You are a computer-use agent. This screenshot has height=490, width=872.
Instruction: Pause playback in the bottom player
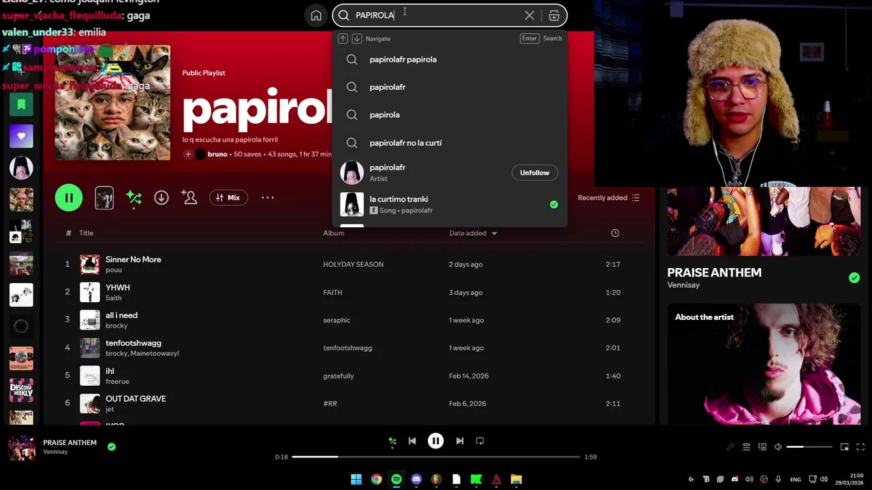[436, 441]
